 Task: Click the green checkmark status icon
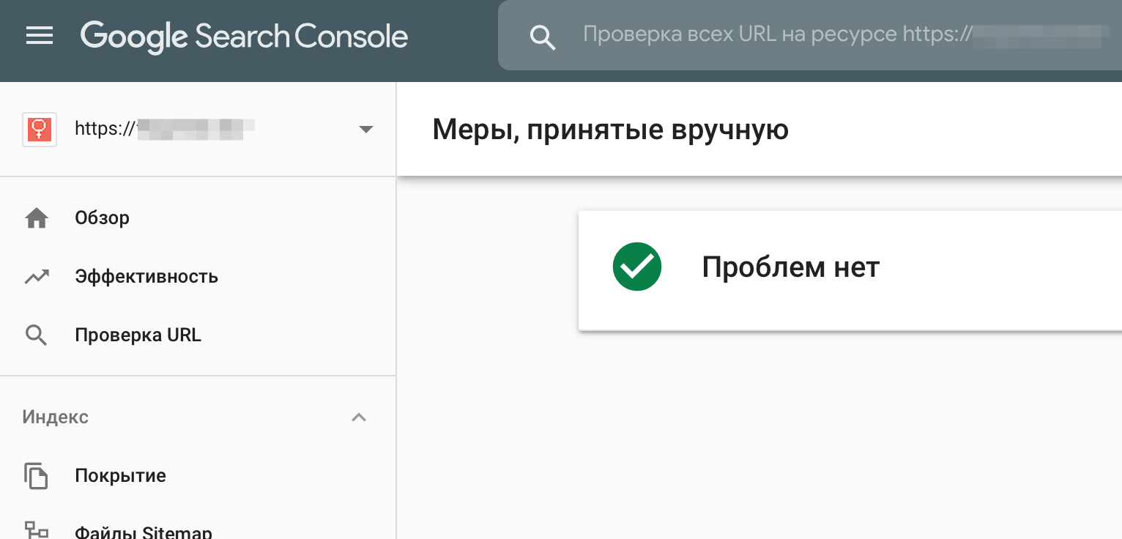coord(637,267)
